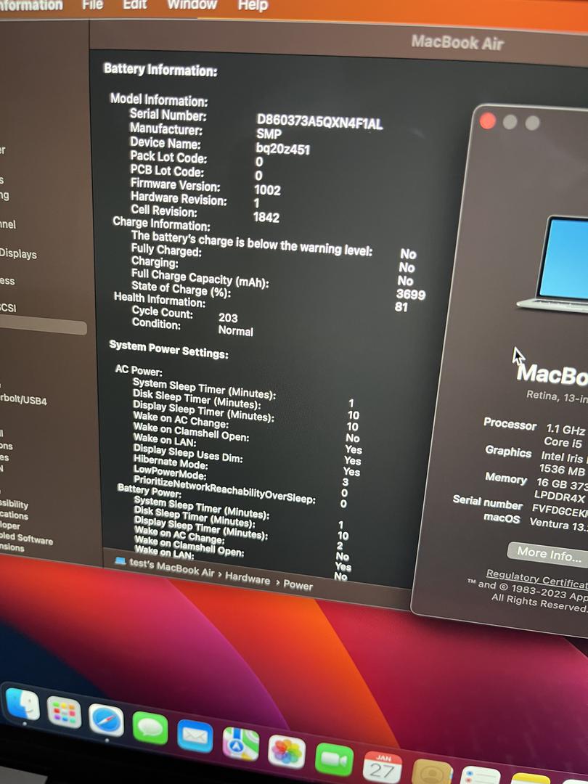The image size is (588, 784).
Task: Click Memory label in About This Mac
Action: click(x=506, y=478)
